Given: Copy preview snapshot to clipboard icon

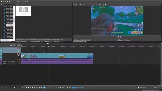Looking at the screenshot, I should point(104,5).
